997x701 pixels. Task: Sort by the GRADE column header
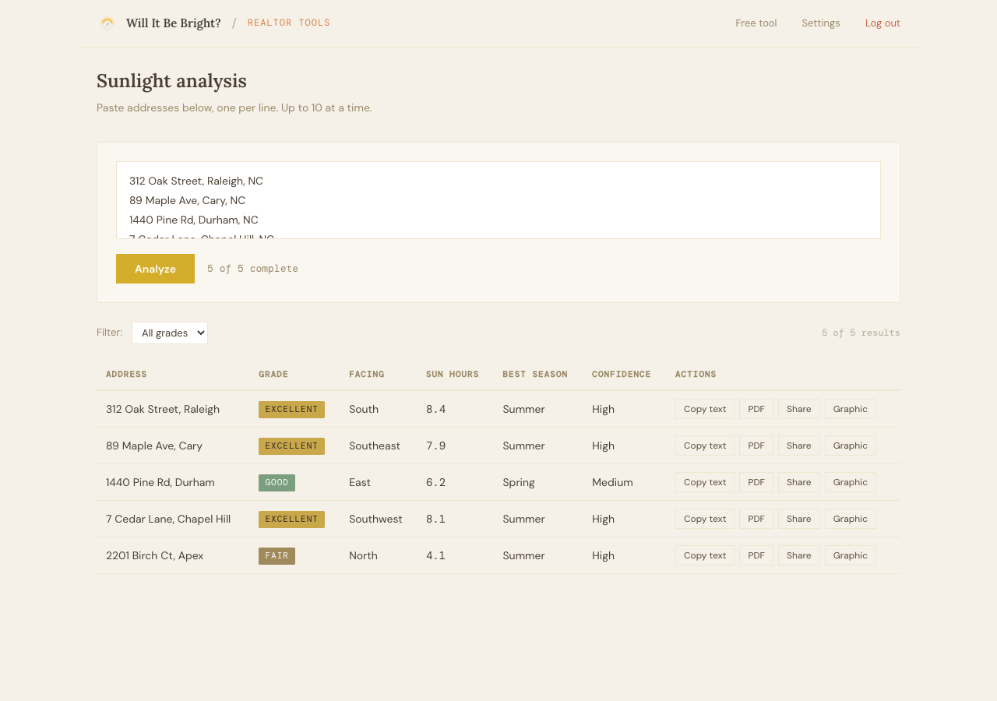pyautogui.click(x=273, y=374)
